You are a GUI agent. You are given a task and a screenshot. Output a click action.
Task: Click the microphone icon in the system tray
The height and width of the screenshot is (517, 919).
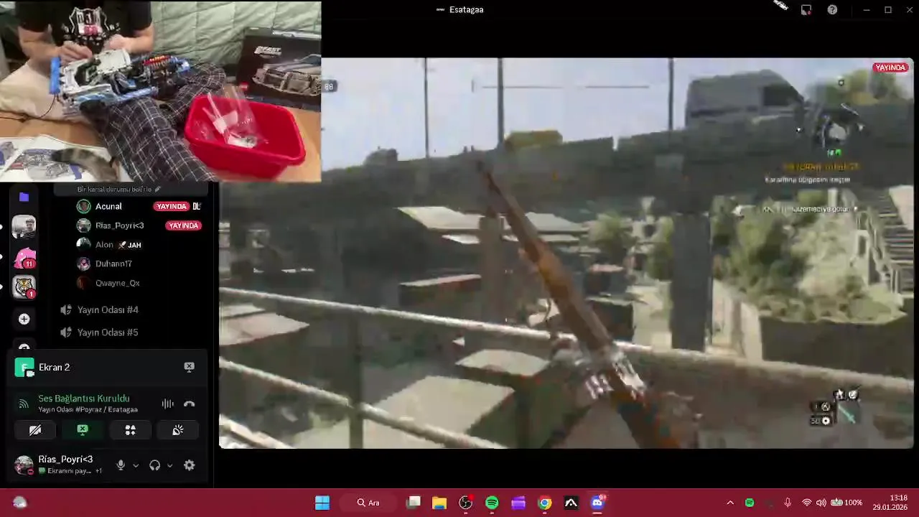tap(788, 503)
